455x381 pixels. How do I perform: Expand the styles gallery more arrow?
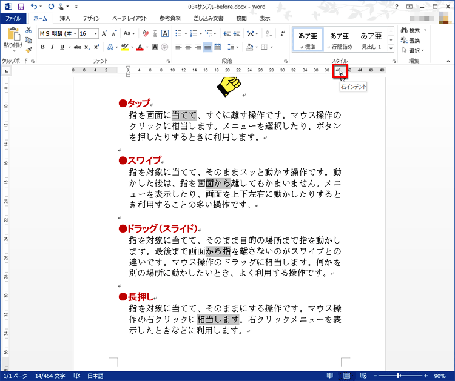click(x=391, y=48)
